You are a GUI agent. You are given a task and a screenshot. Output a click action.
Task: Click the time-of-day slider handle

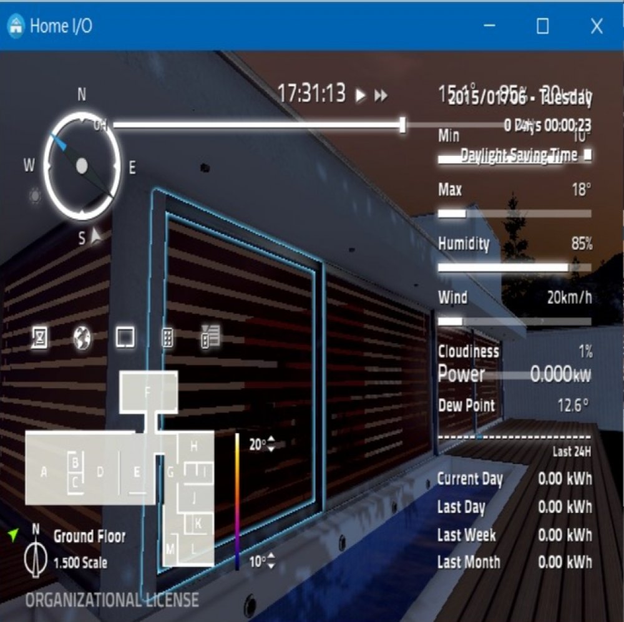point(402,125)
